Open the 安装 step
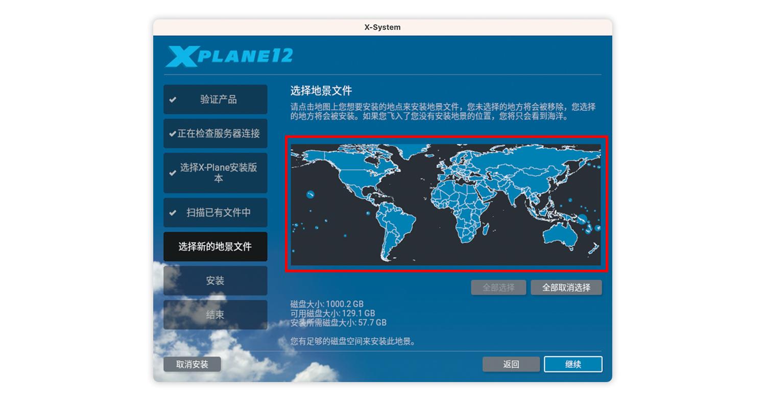Viewport: 766px width, 402px height. pyautogui.click(x=216, y=281)
